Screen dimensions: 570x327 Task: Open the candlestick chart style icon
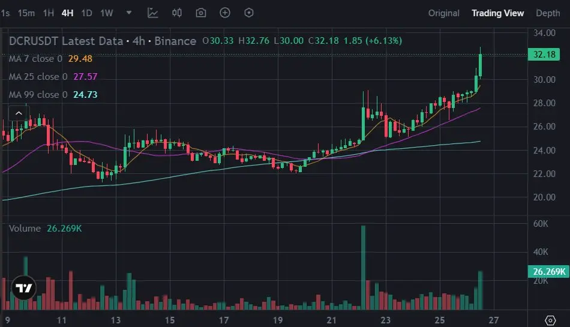click(177, 13)
